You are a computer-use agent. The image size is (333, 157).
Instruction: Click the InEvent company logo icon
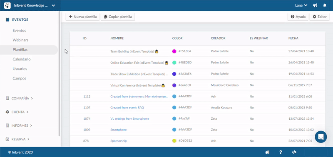[7, 5]
